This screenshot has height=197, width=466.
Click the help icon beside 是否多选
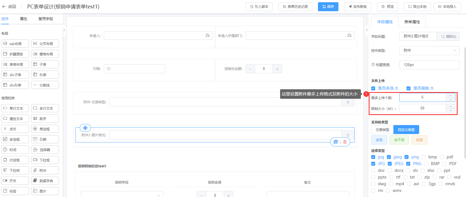coord(397,88)
